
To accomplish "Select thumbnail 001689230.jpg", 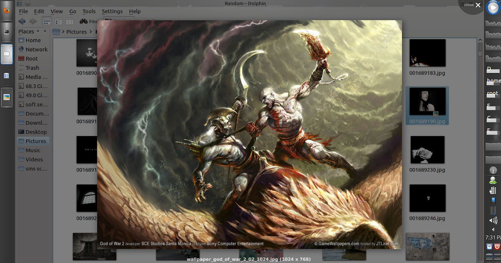I will [427, 149].
